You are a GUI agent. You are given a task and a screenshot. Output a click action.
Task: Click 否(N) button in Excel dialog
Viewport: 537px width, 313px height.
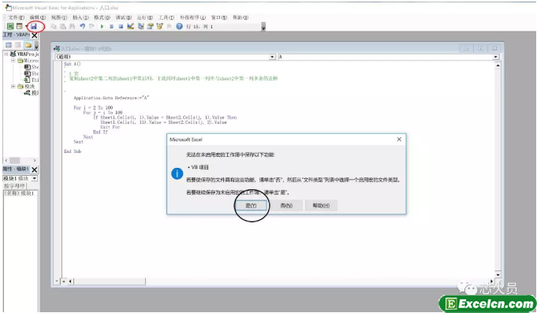tap(286, 206)
